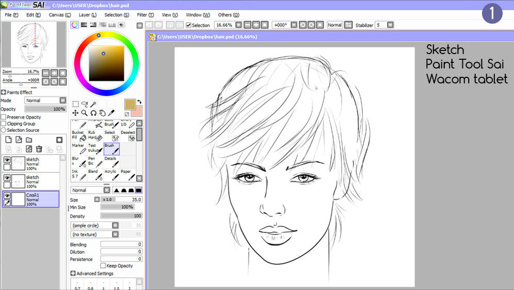Toggle Preserve Opacity checkbox
Screen dimensions: 514x290
click(4, 117)
